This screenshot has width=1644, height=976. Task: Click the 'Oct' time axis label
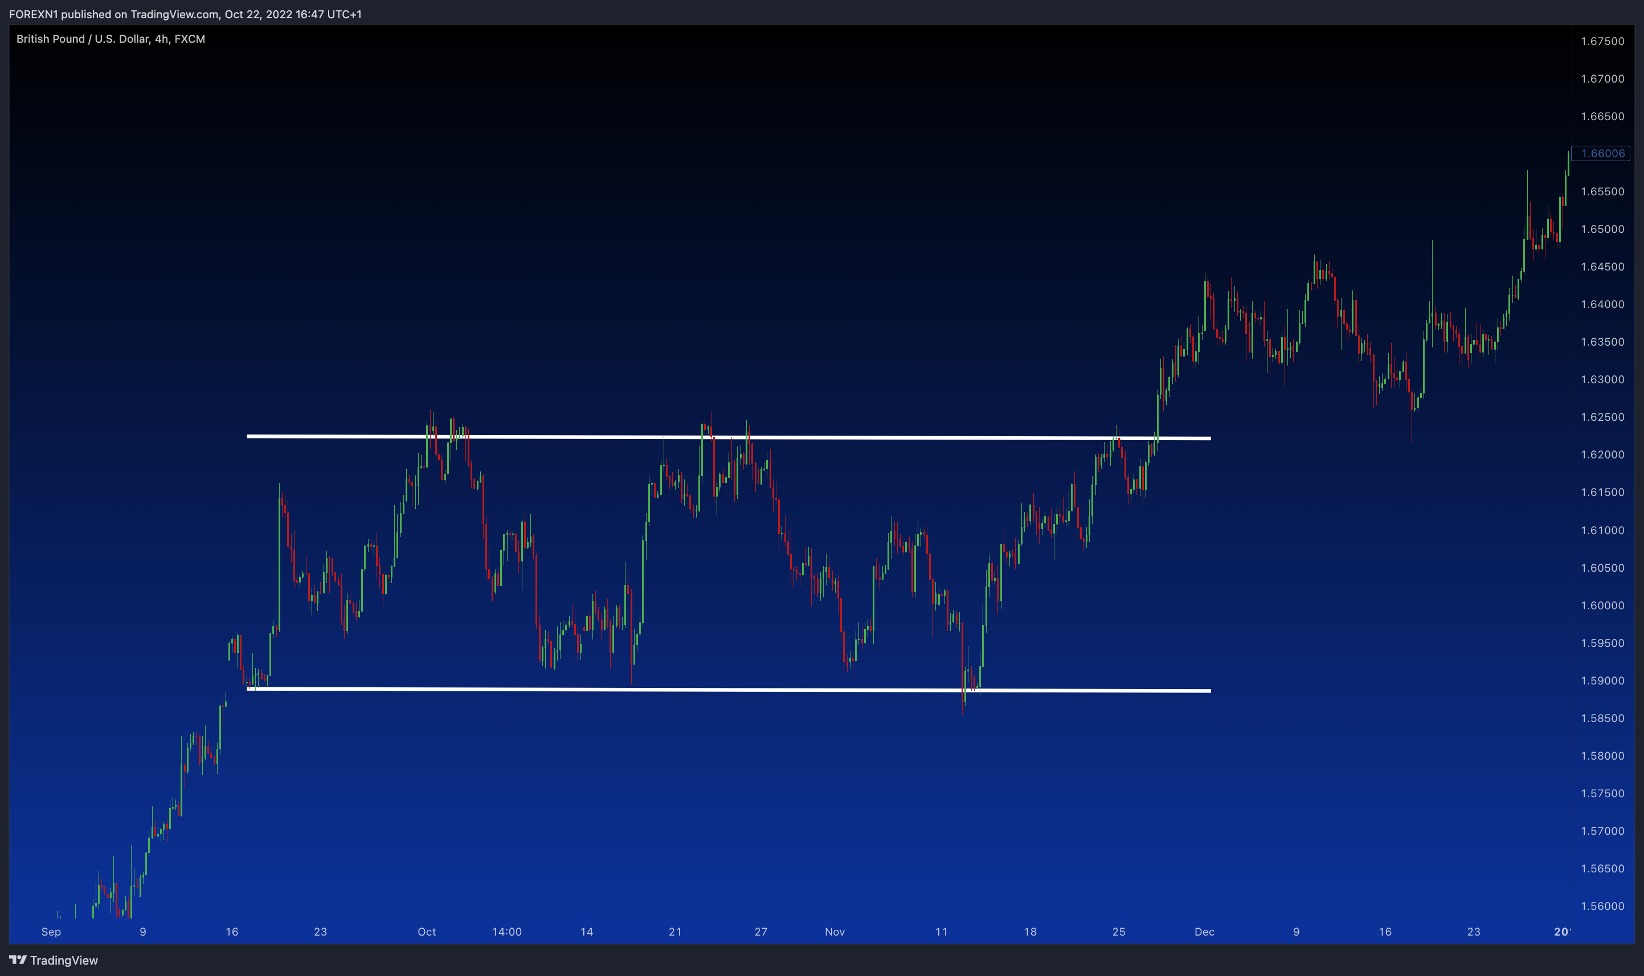427,931
